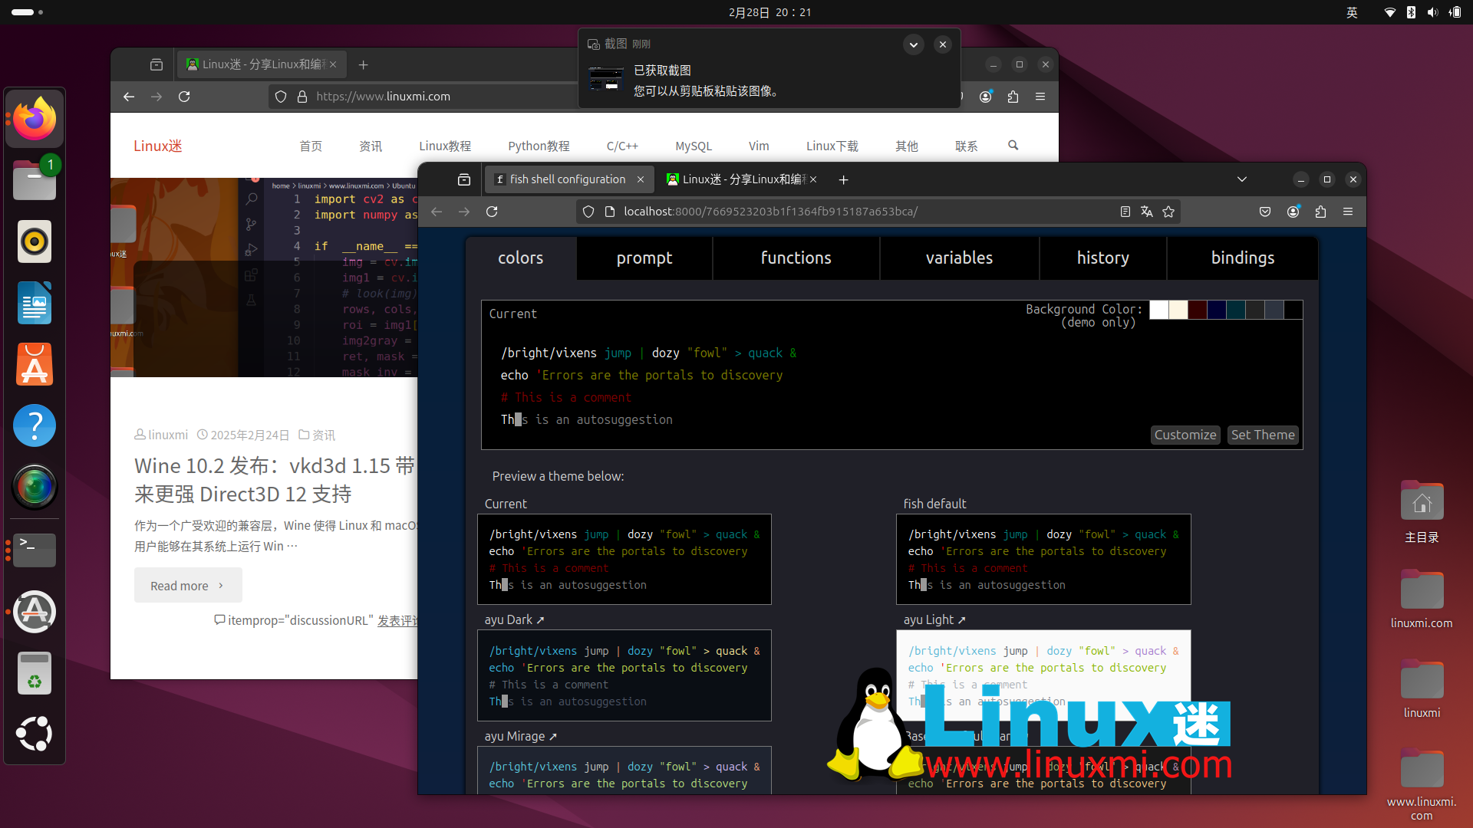Click the Set Theme button
The width and height of the screenshot is (1473, 828).
[1263, 435]
